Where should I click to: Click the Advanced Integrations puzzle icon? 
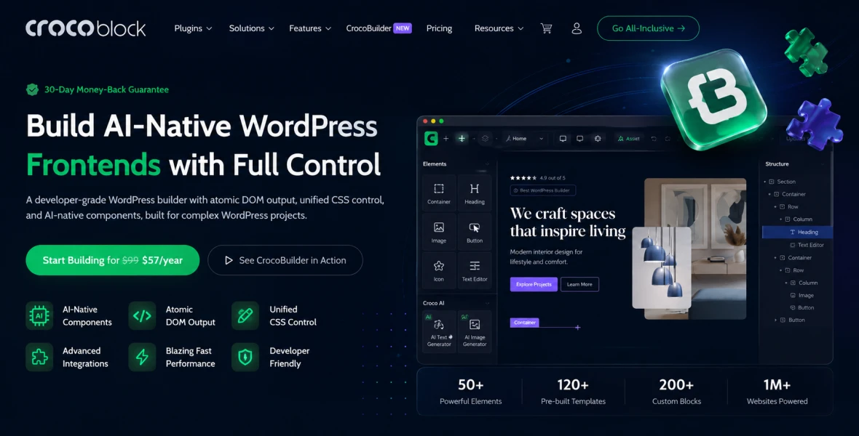pos(39,358)
